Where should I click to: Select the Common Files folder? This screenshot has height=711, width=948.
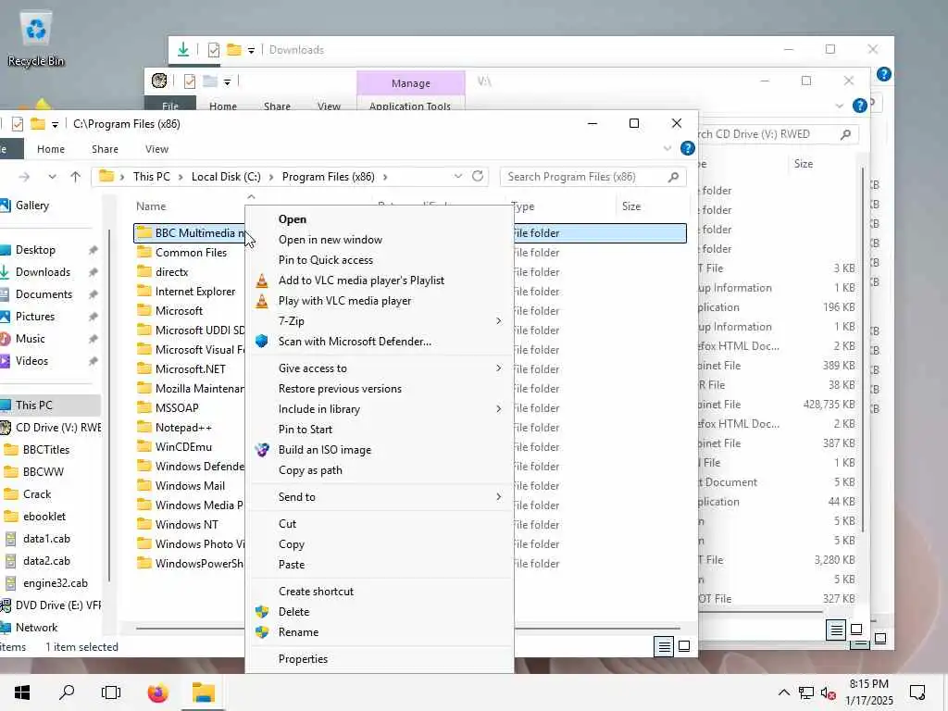pos(191,253)
